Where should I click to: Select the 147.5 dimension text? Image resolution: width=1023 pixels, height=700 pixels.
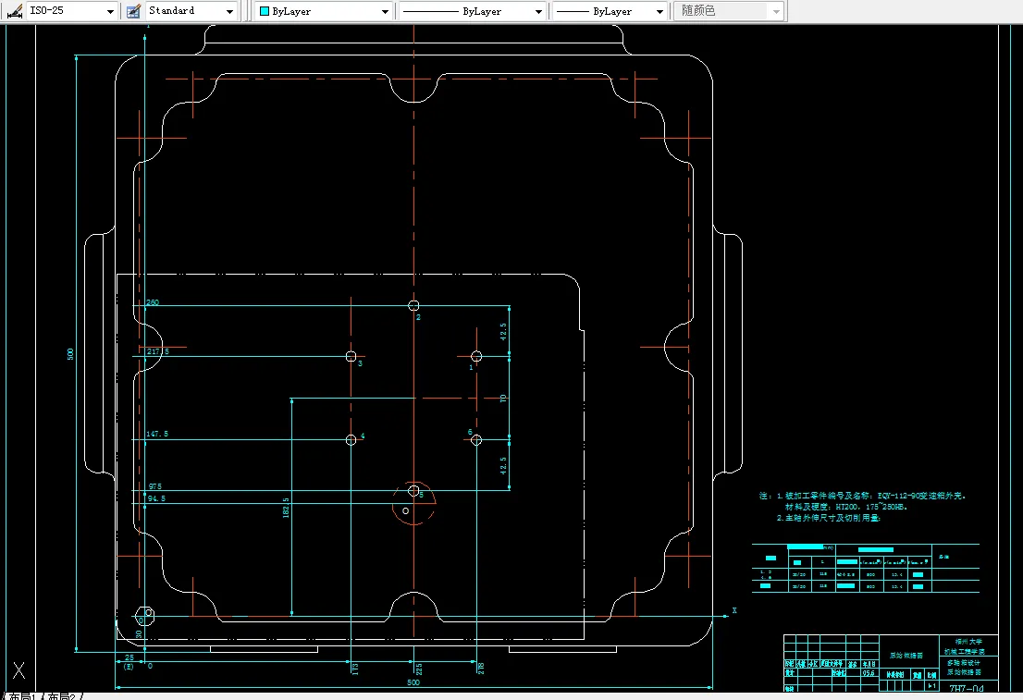156,433
